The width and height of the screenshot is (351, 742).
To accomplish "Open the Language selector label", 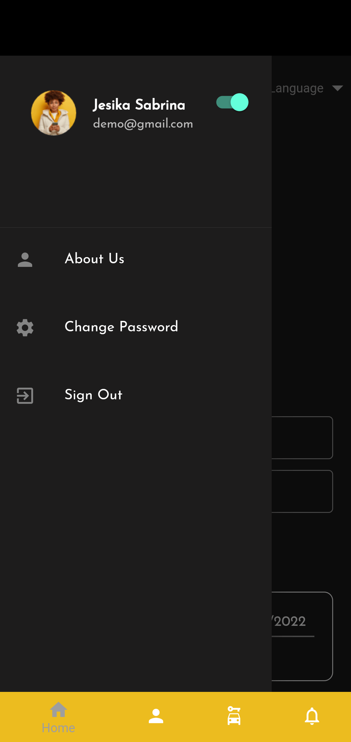I will [298, 88].
